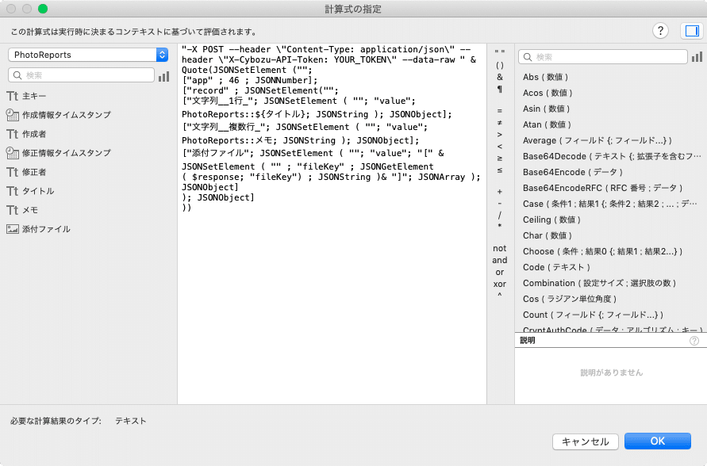The height and width of the screenshot is (466, 707).
Task: Insert the ampersand concatenation operator
Action: pyautogui.click(x=500, y=77)
